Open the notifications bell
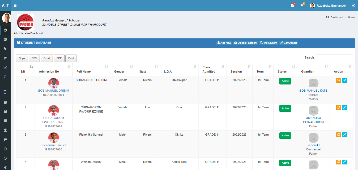The height and width of the screenshot is (170, 358). click(302, 6)
